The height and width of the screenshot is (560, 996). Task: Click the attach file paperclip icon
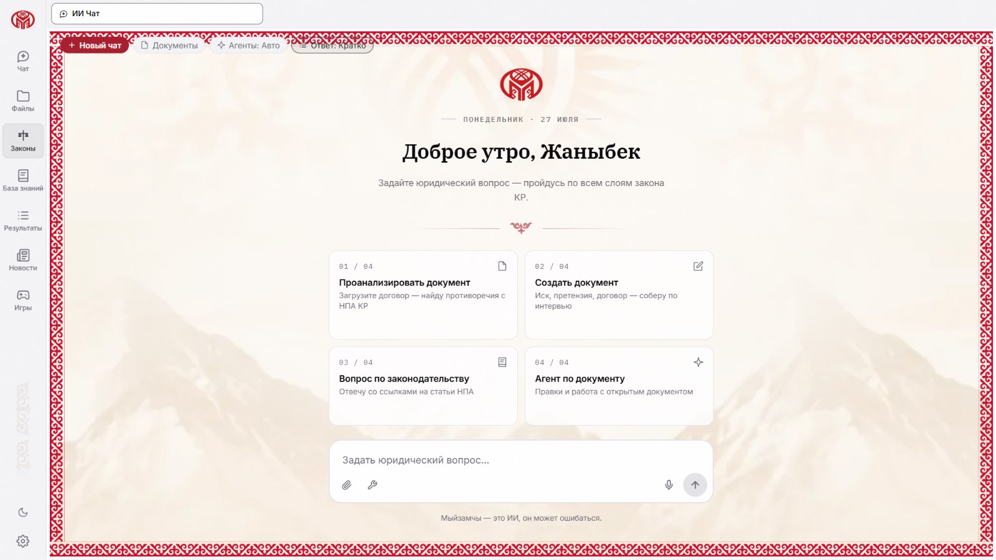(347, 485)
